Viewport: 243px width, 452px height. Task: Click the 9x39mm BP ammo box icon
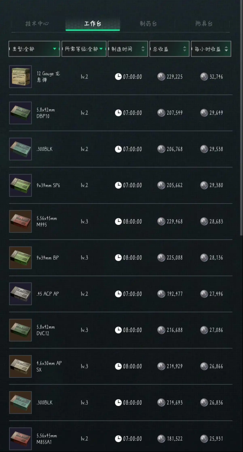pyautogui.click(x=21, y=258)
